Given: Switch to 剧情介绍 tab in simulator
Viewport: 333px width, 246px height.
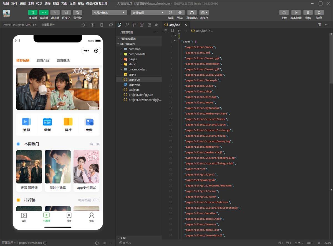Looking at the screenshot, I should (43, 60).
